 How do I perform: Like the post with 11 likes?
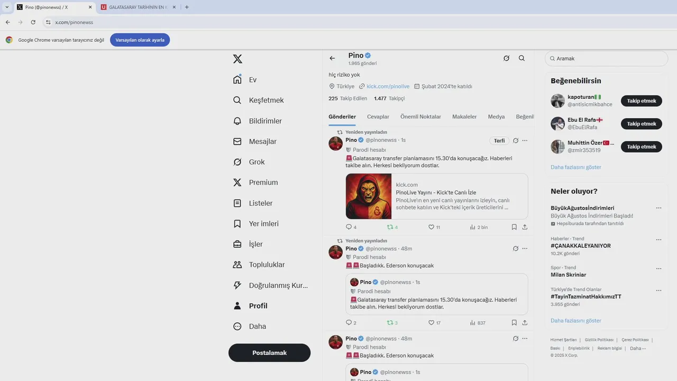pyautogui.click(x=434, y=227)
